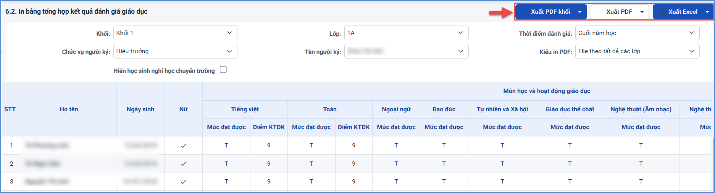Click Điểm KTĐK header under Toán
715x193 pixels.
354,127
